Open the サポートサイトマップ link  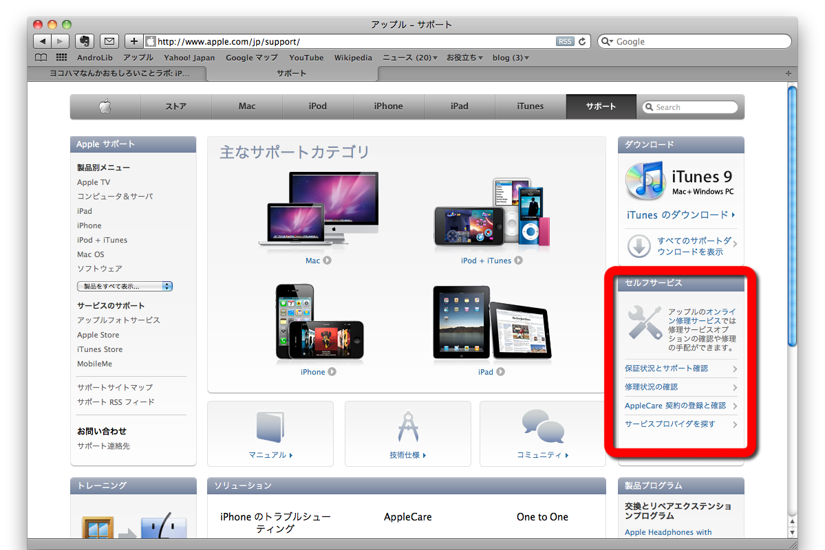point(115,388)
